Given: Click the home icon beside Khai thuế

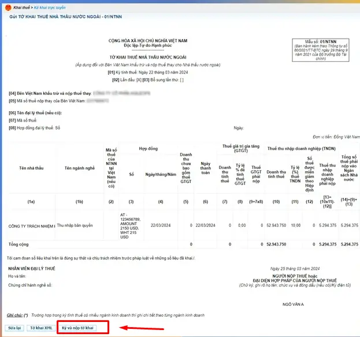Looking at the screenshot, I should 6,6.
